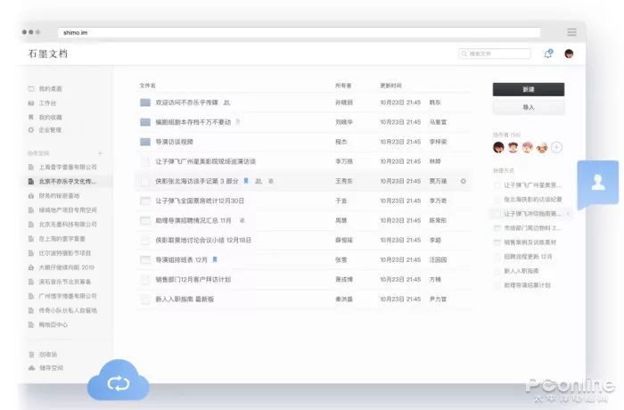
Task: Click the search documents input field
Action: (495, 53)
